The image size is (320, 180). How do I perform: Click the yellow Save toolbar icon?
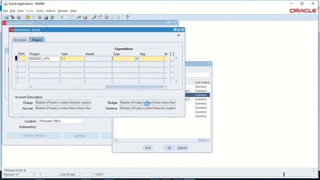(x=27, y=17)
